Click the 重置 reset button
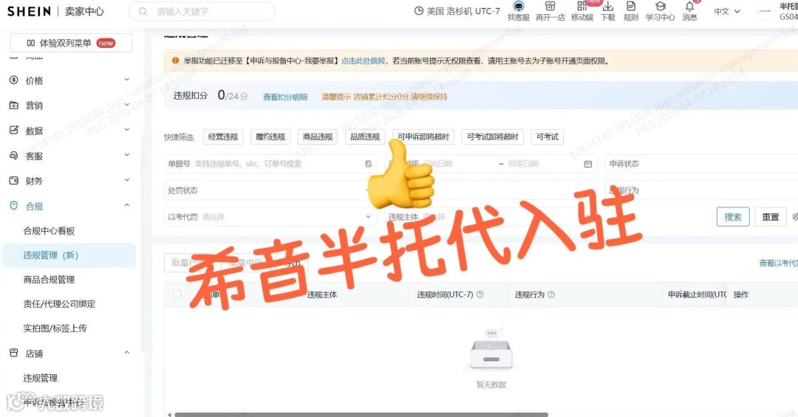Viewport: 798px width, 417px height. (x=771, y=217)
